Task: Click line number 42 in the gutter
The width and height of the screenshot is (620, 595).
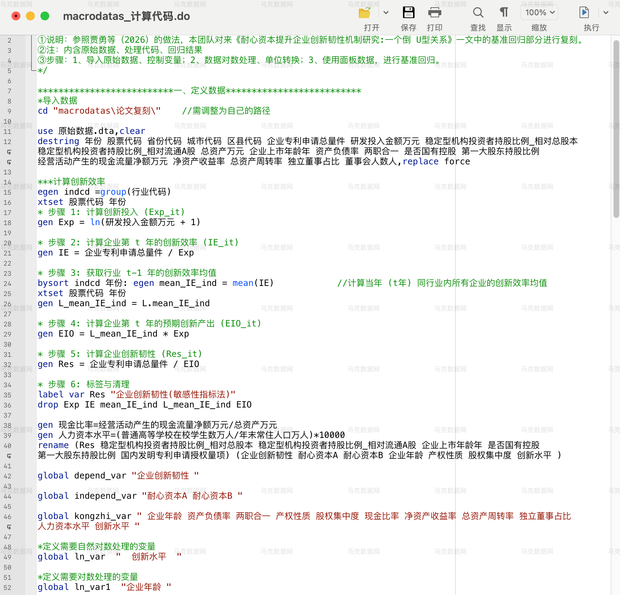Action: pos(8,476)
